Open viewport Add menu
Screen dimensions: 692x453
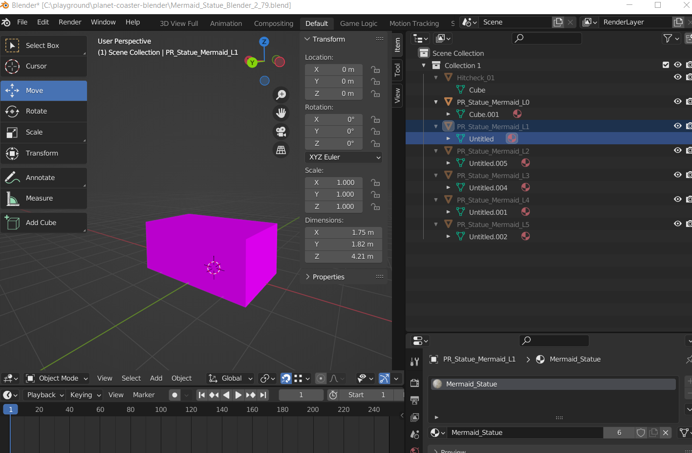tap(156, 378)
